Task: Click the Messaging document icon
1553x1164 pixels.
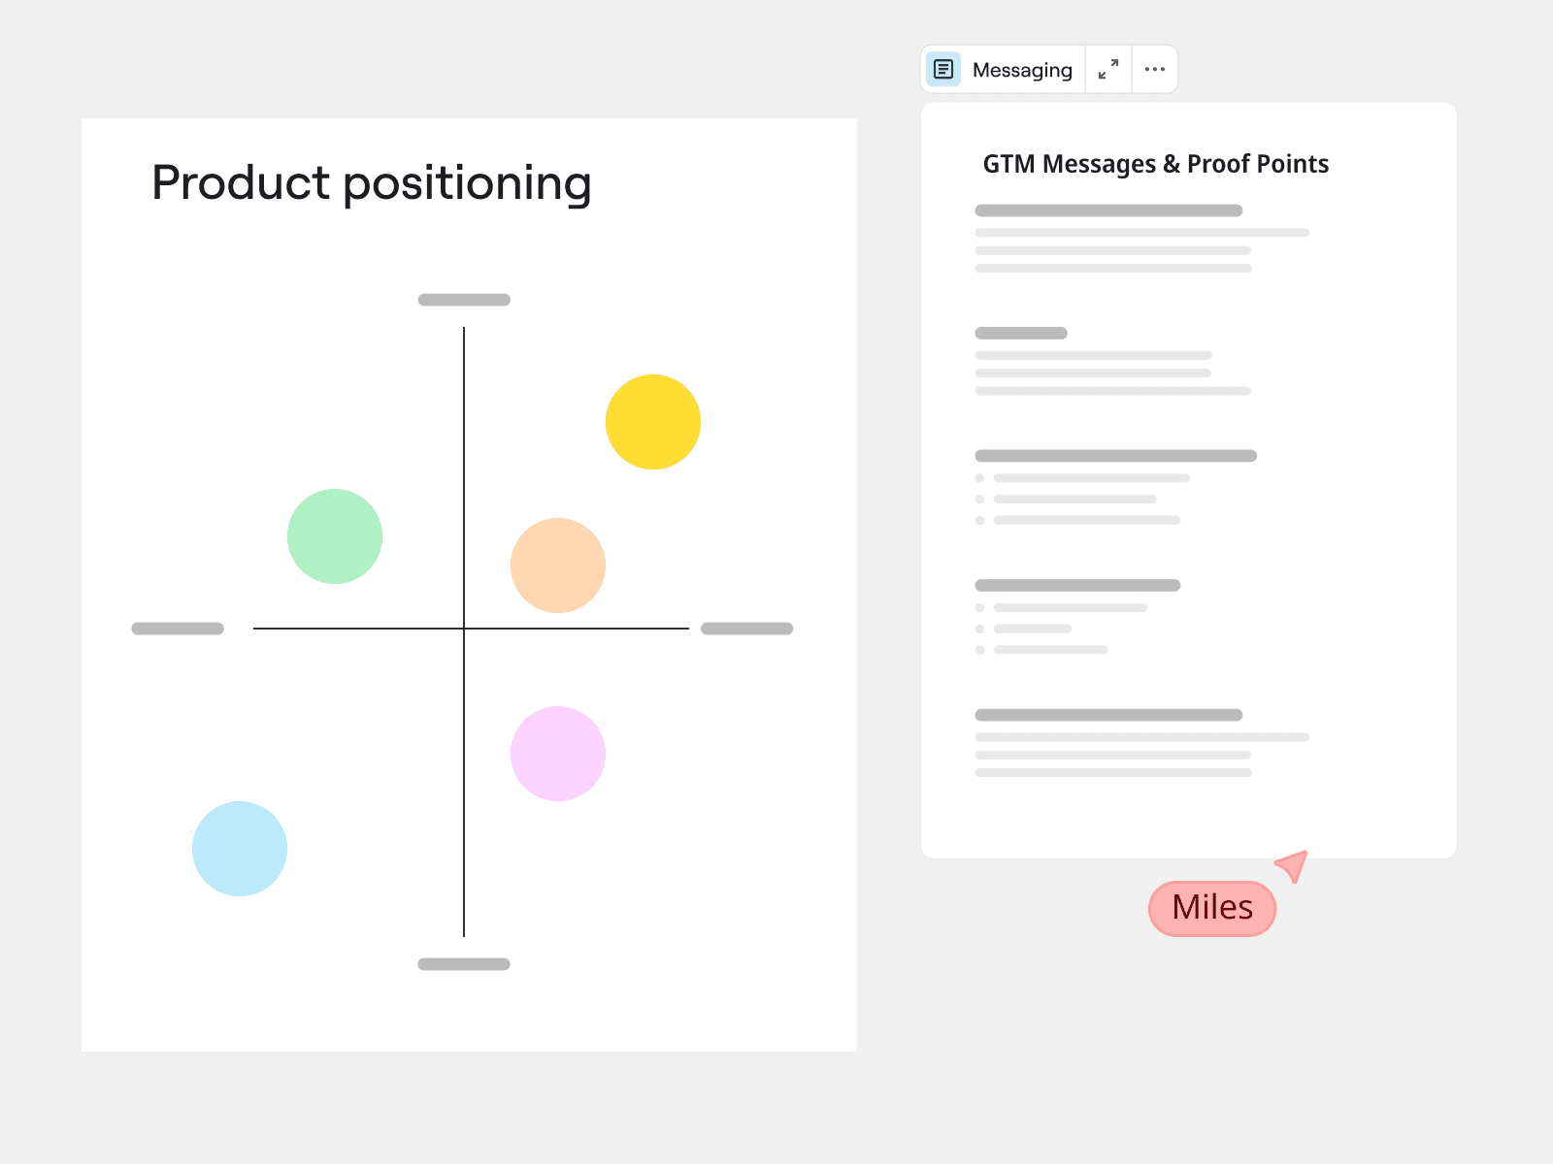Action: click(x=943, y=70)
